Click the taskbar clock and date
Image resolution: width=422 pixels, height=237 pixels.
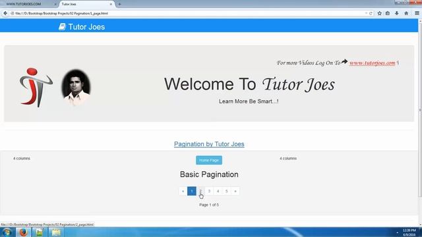click(x=409, y=232)
